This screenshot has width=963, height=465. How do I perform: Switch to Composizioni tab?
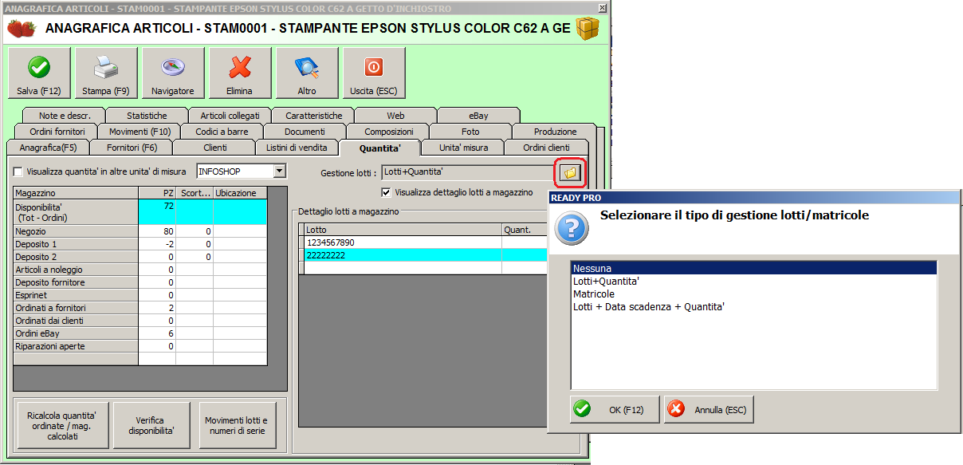388,132
